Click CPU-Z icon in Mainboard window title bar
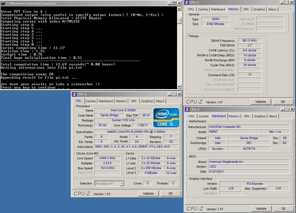 [187, 109]
